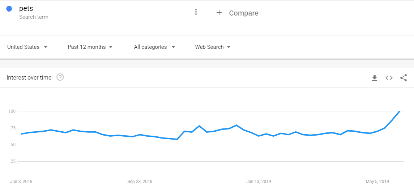
Task: Click the Interest over time heading
Action: pos(29,78)
